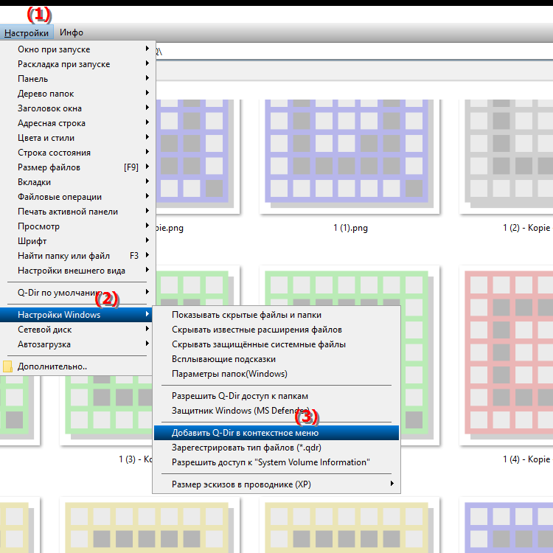Click the 1 (2) - Kopie file name

point(527,228)
